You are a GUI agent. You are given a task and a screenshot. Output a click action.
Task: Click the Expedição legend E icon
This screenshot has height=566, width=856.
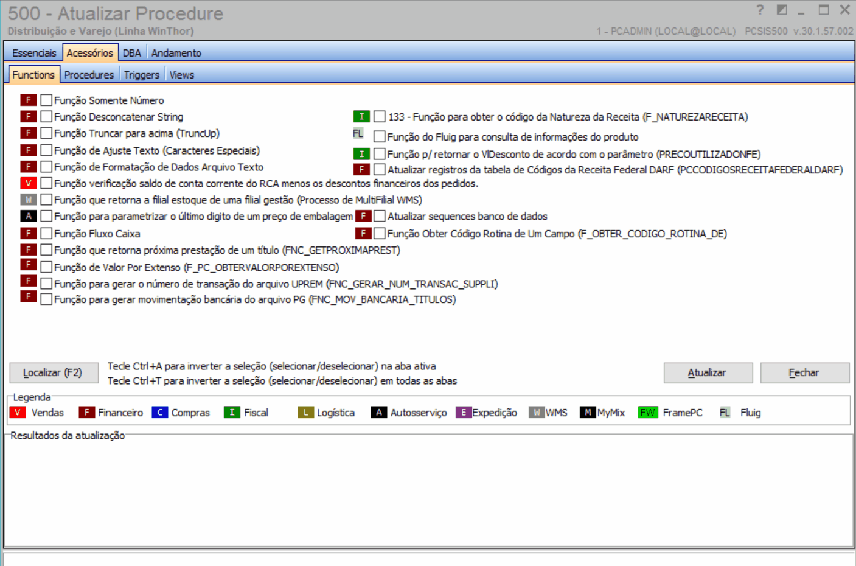click(x=464, y=413)
